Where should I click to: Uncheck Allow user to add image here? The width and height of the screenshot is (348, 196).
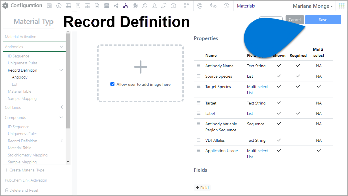click(112, 84)
